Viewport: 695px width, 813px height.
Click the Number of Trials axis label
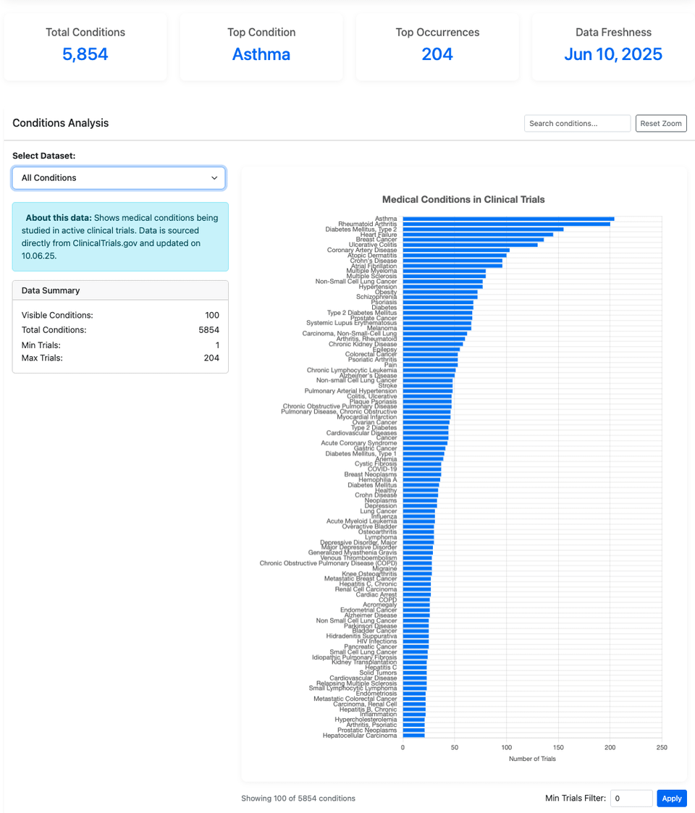[x=532, y=759]
